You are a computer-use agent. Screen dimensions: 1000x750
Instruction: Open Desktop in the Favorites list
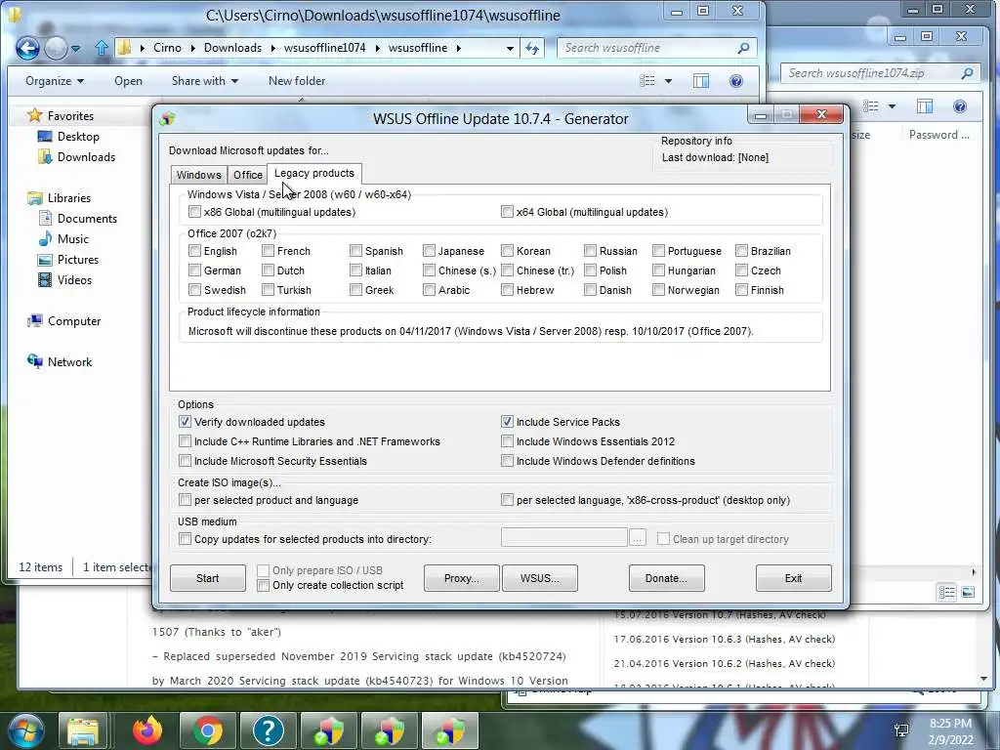tap(78, 137)
